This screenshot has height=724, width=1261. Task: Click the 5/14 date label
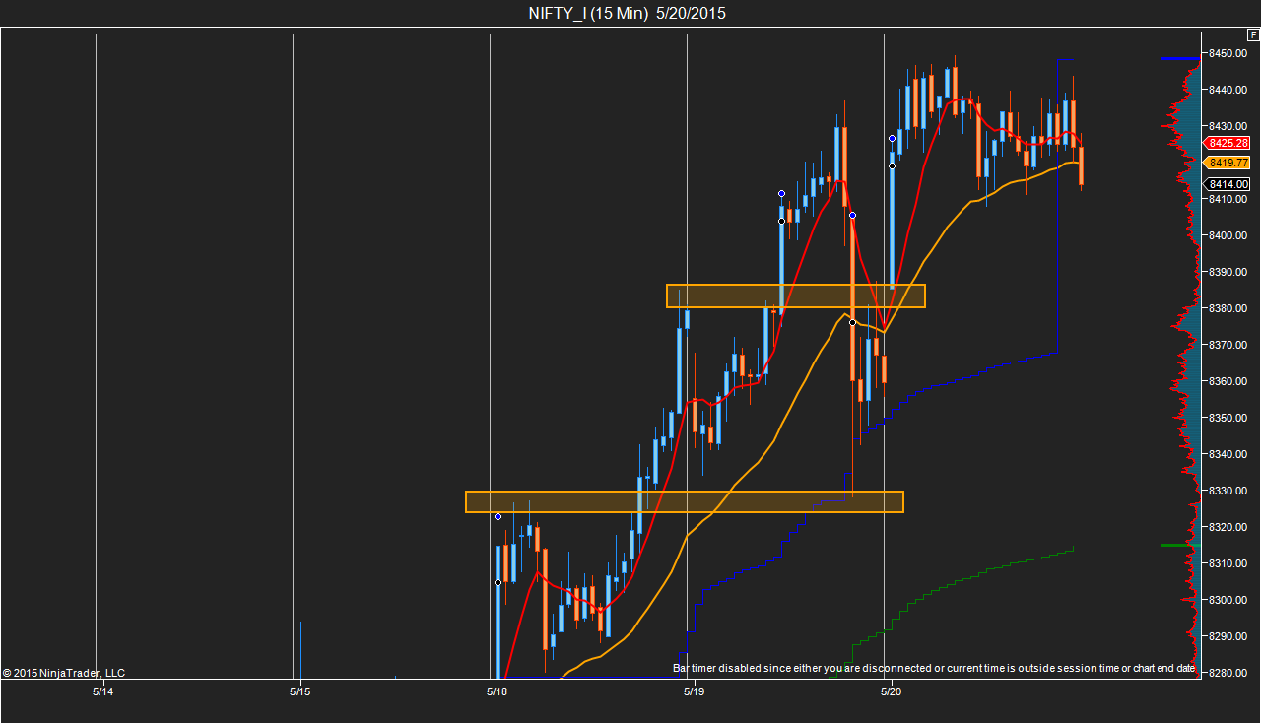[x=102, y=692]
